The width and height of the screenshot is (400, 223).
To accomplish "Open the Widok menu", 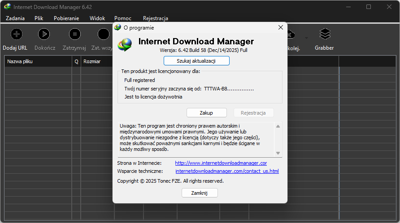I will [97, 18].
